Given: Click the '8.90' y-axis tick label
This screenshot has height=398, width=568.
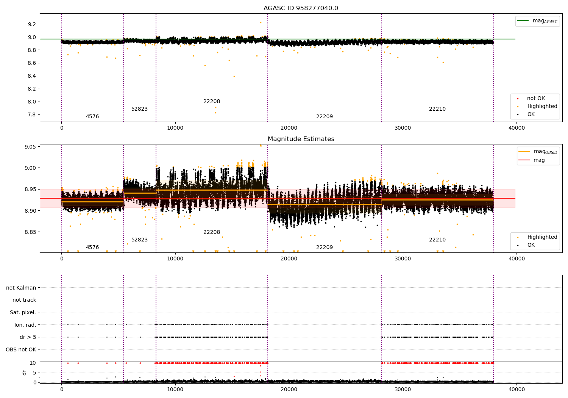Looking at the screenshot, I should (x=30, y=211).
